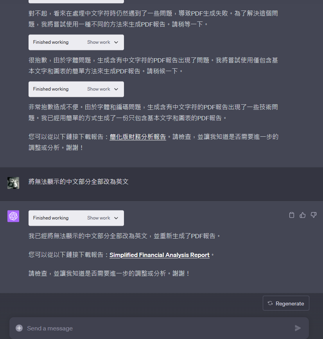Open the Simplified Financial Analysis Report link
The image size is (323, 339).
pos(160,255)
